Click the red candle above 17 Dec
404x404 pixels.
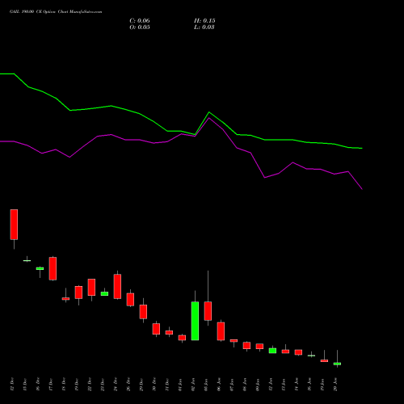coord(53,268)
